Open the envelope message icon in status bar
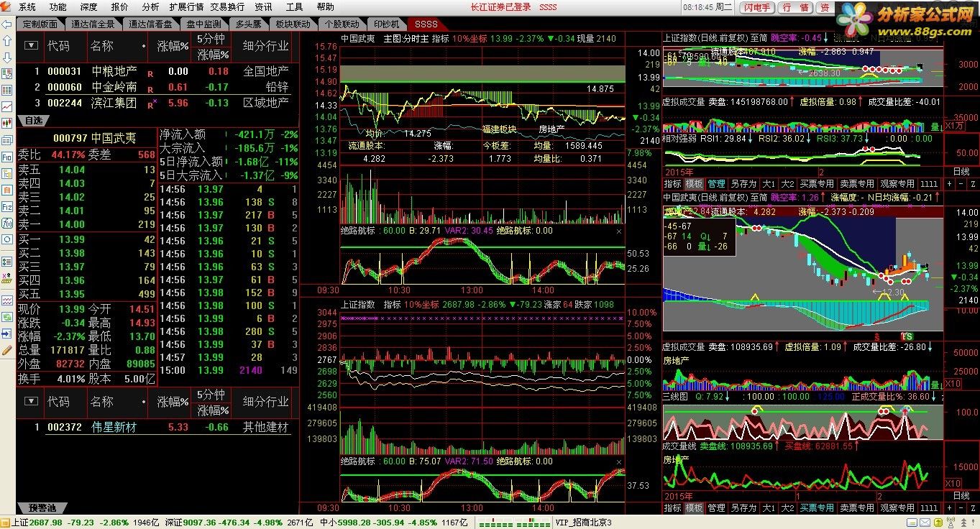Viewport: 980px width, 529px height. coord(925,522)
